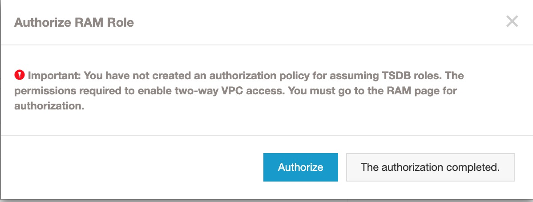This screenshot has width=533, height=202.
Task: Mark the authorization as completed
Action: click(430, 167)
